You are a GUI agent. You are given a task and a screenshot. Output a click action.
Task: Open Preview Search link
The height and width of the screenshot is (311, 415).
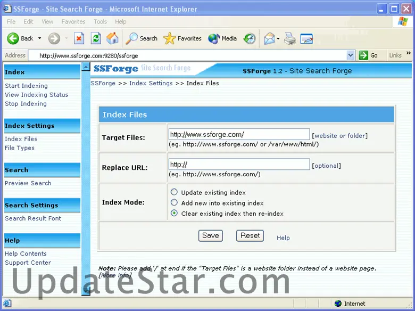(28, 183)
